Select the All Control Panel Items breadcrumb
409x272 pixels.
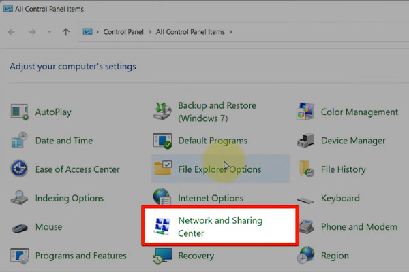pos(190,32)
